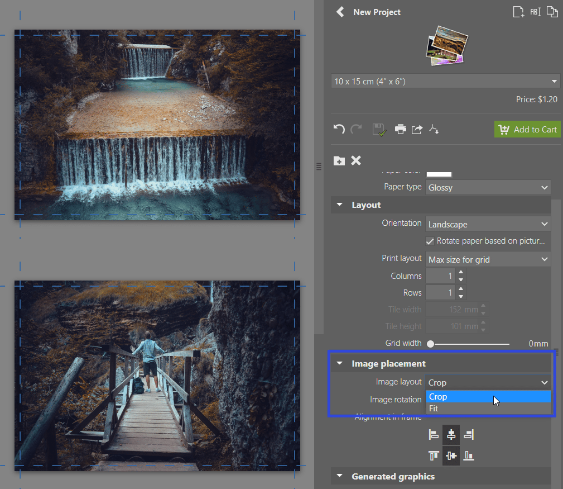The image size is (563, 489).
Task: Select the waterfall photo print preview
Action: click(x=157, y=125)
